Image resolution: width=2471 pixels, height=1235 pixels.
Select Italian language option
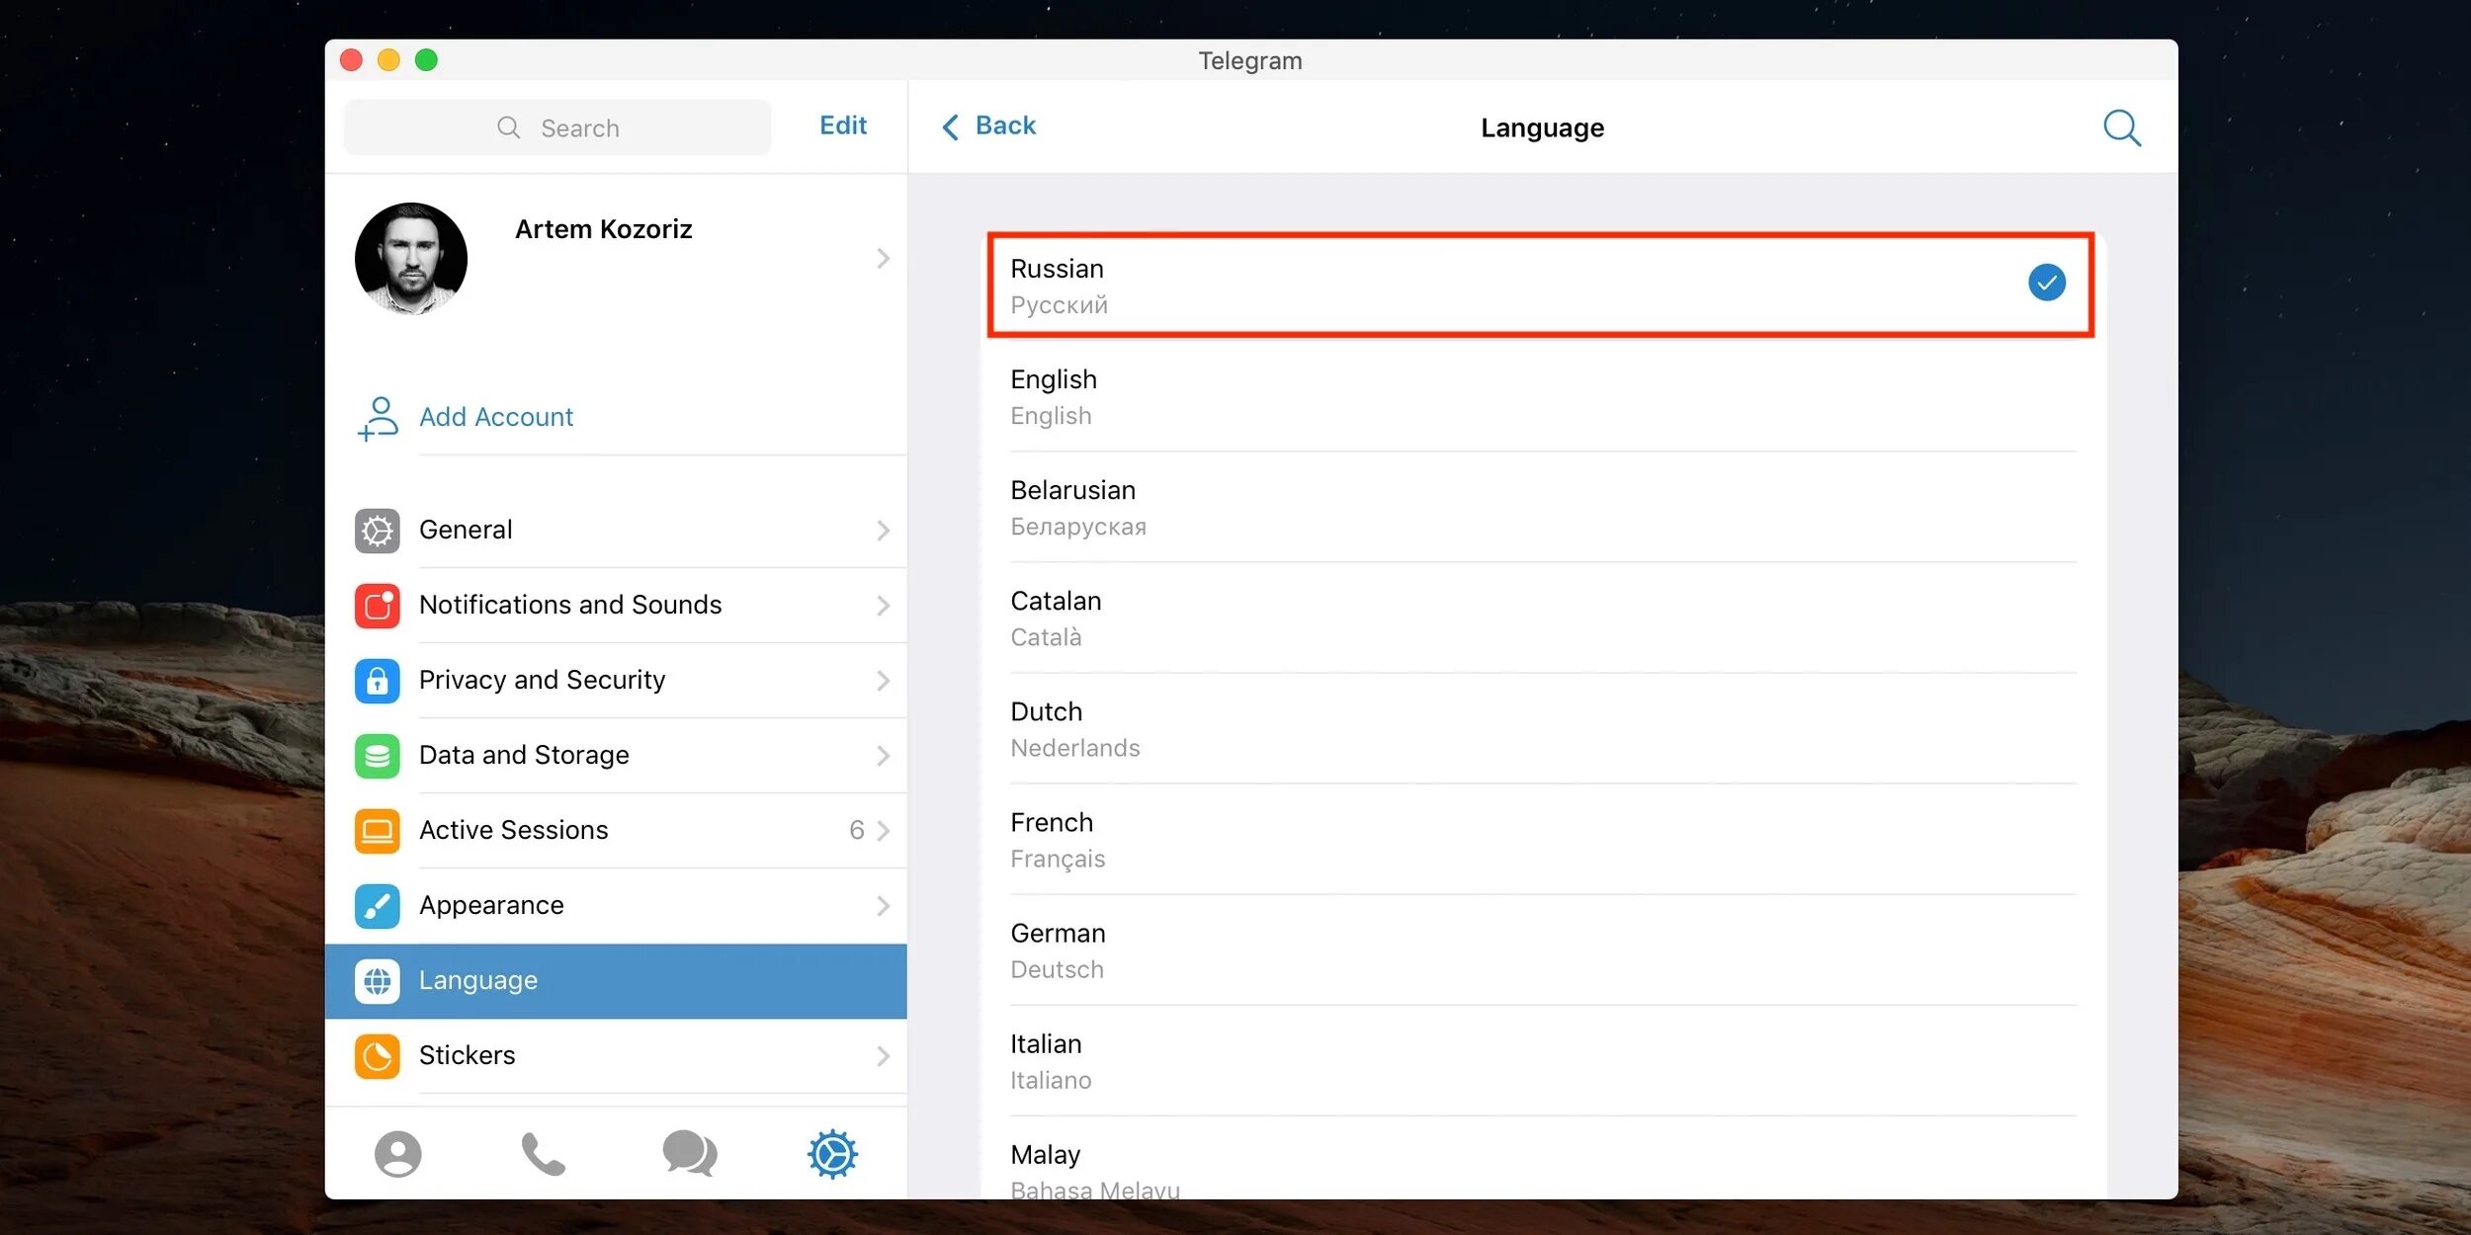(1542, 1060)
